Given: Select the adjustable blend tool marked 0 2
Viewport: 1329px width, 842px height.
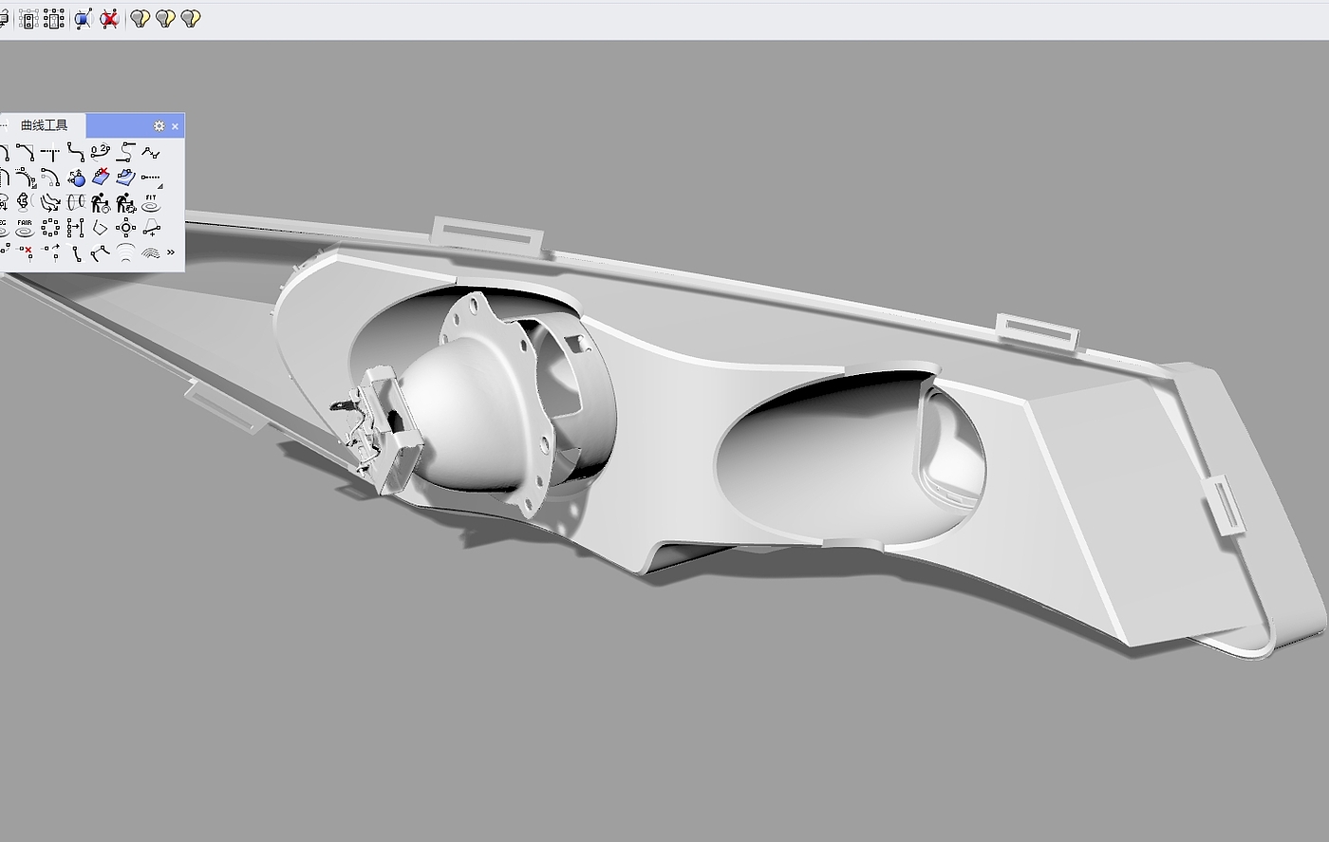Looking at the screenshot, I should click(101, 152).
